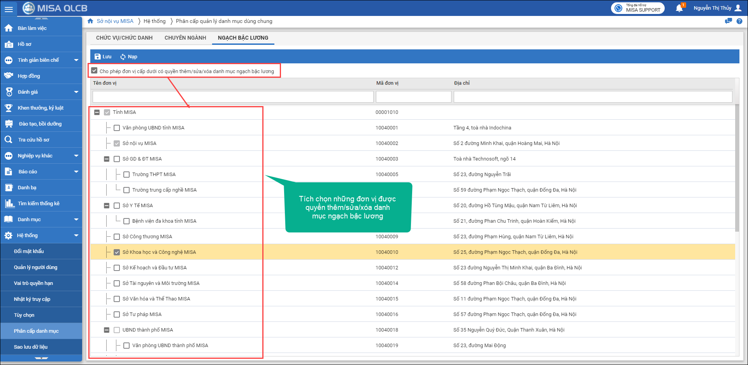Open the CHỨC VỤ/CHỨC DANH tab

124,38
